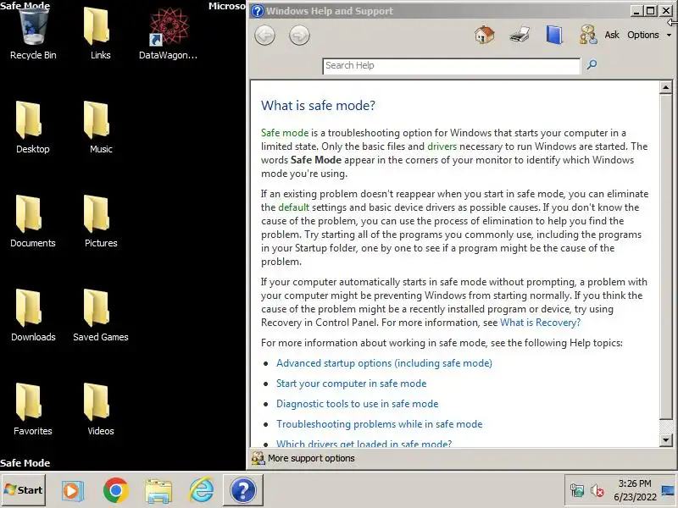The height and width of the screenshot is (508, 678).
Task: Open Diagnostic tools to use in safe mode
Action: click(357, 404)
